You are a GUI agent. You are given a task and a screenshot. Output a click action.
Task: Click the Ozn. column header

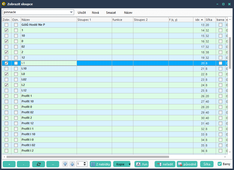16,20
